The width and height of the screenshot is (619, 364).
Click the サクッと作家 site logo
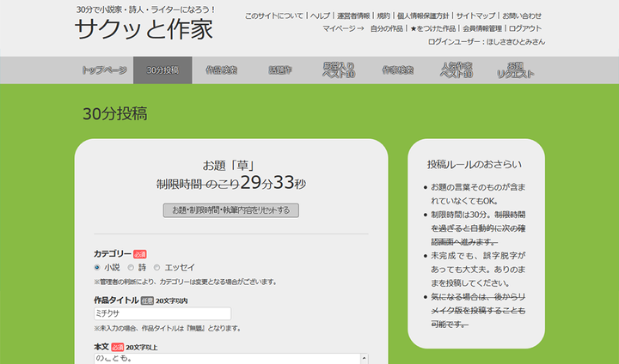pos(144,29)
